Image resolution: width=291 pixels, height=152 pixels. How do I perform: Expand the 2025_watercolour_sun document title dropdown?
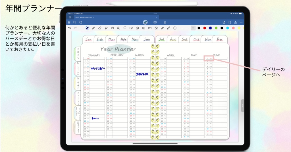[x=94, y=17]
